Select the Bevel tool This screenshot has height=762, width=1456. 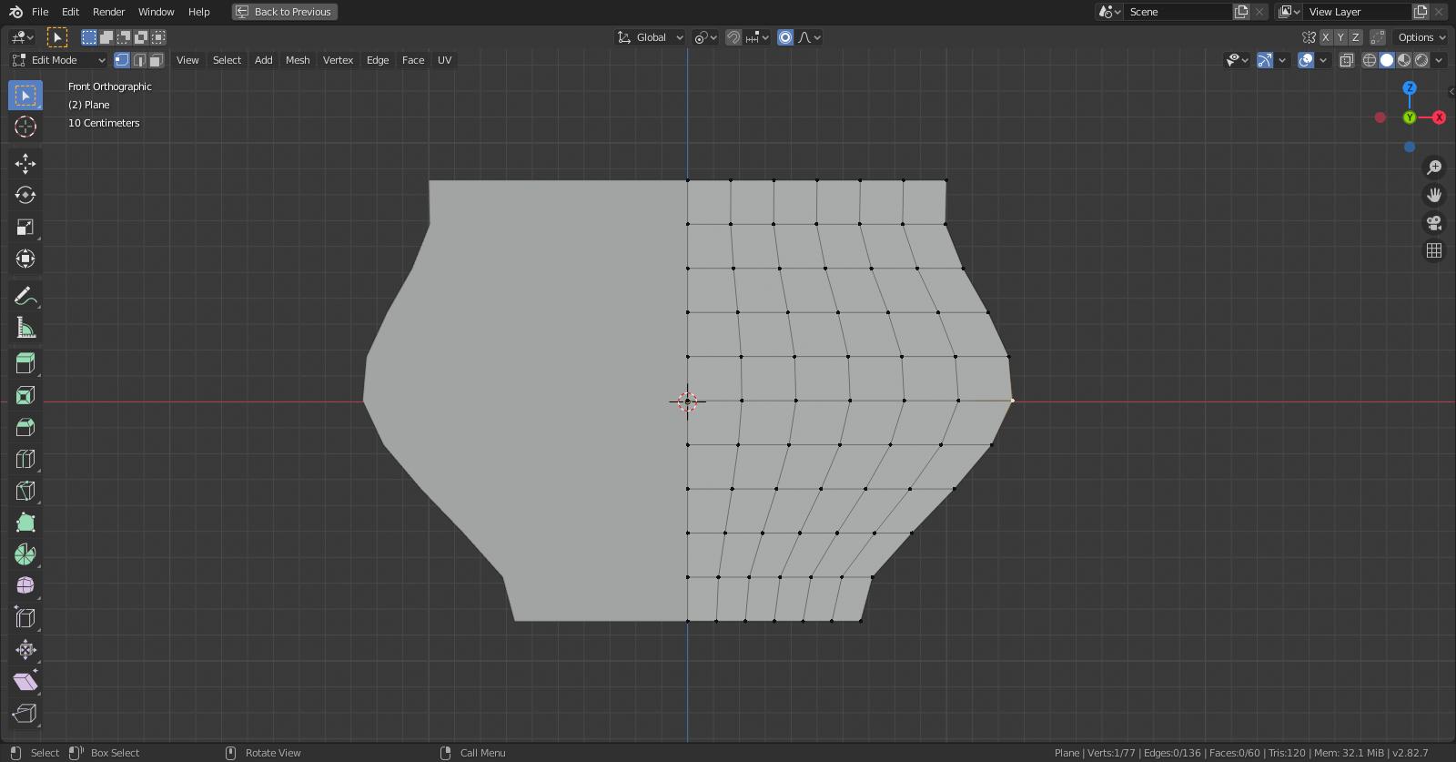tap(25, 427)
